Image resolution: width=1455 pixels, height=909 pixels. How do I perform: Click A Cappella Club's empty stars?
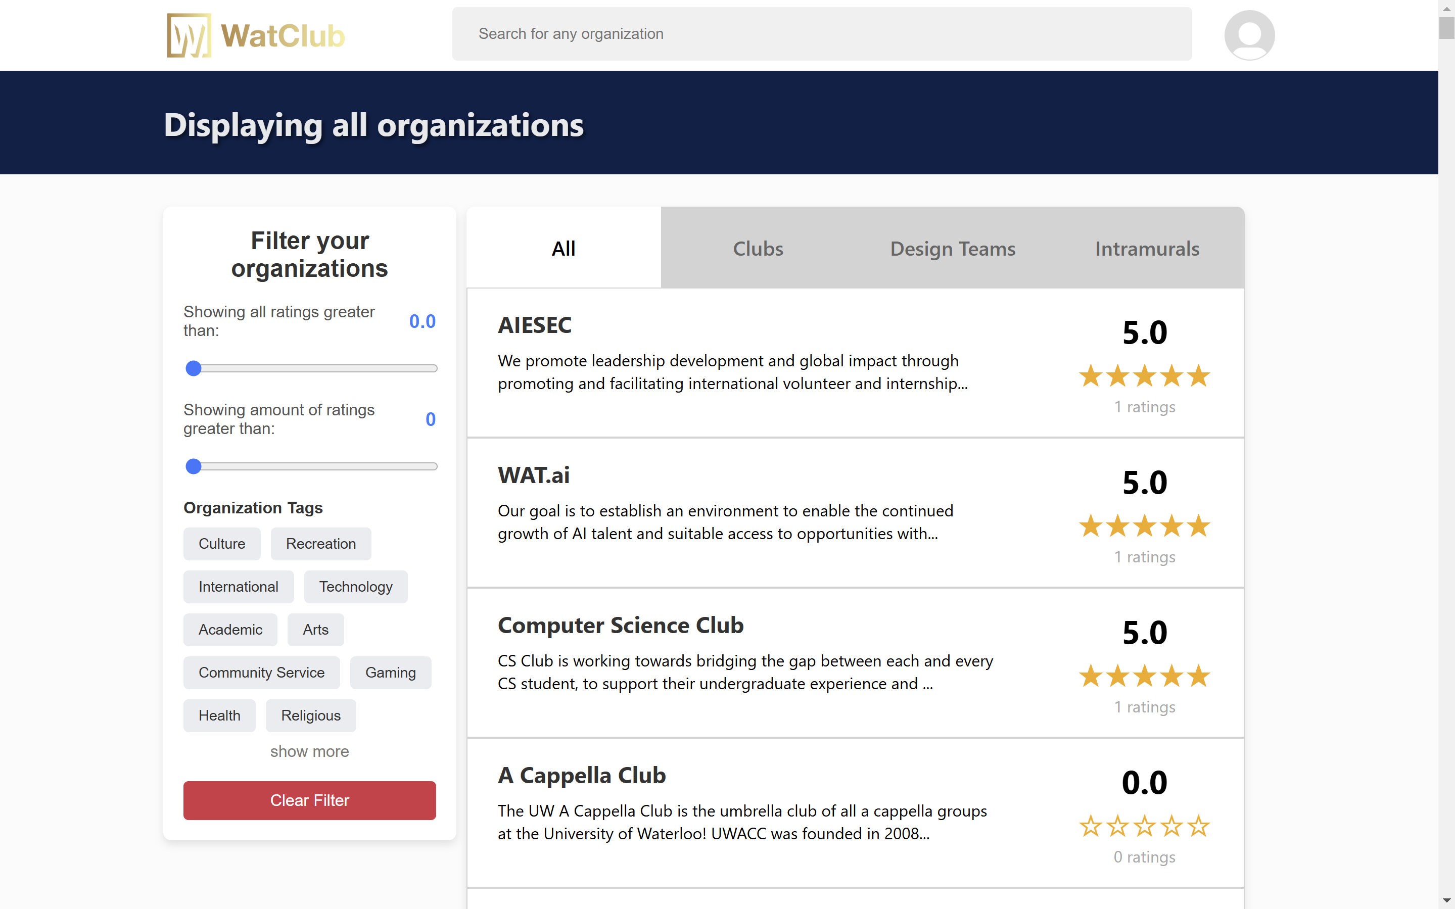[x=1144, y=826]
